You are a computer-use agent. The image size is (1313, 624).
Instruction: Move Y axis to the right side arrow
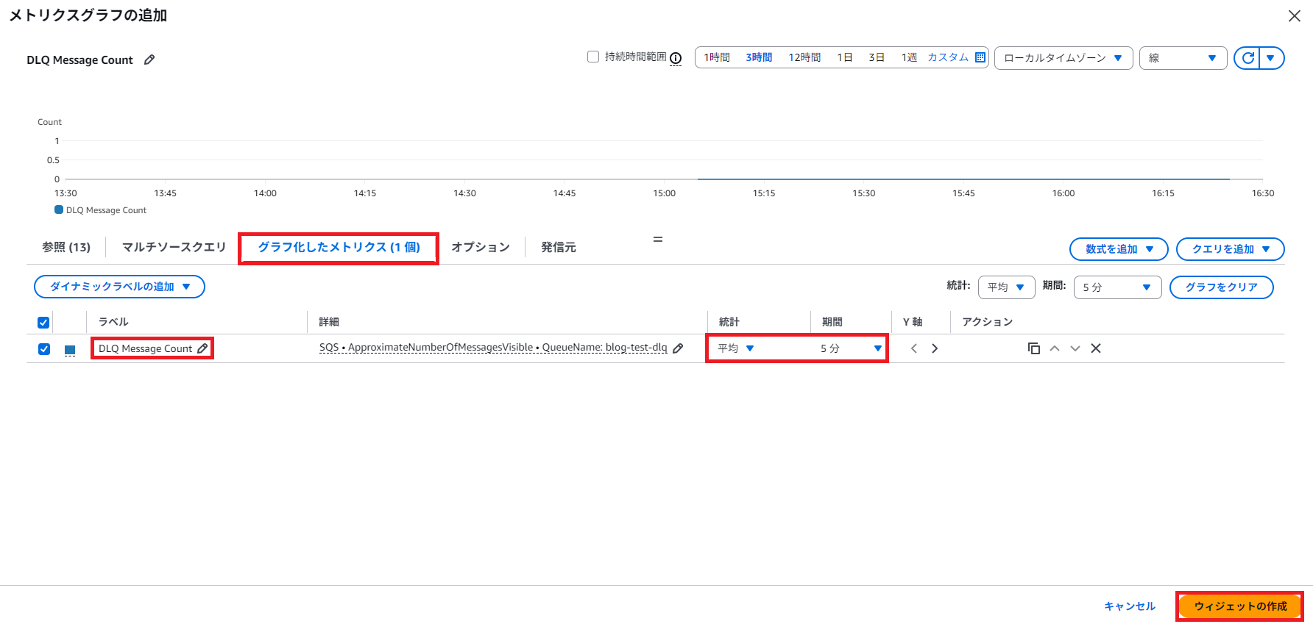pos(935,348)
